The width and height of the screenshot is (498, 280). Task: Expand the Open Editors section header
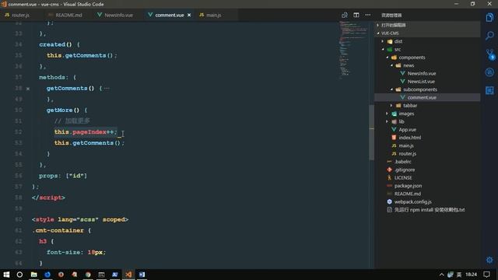click(x=427, y=25)
